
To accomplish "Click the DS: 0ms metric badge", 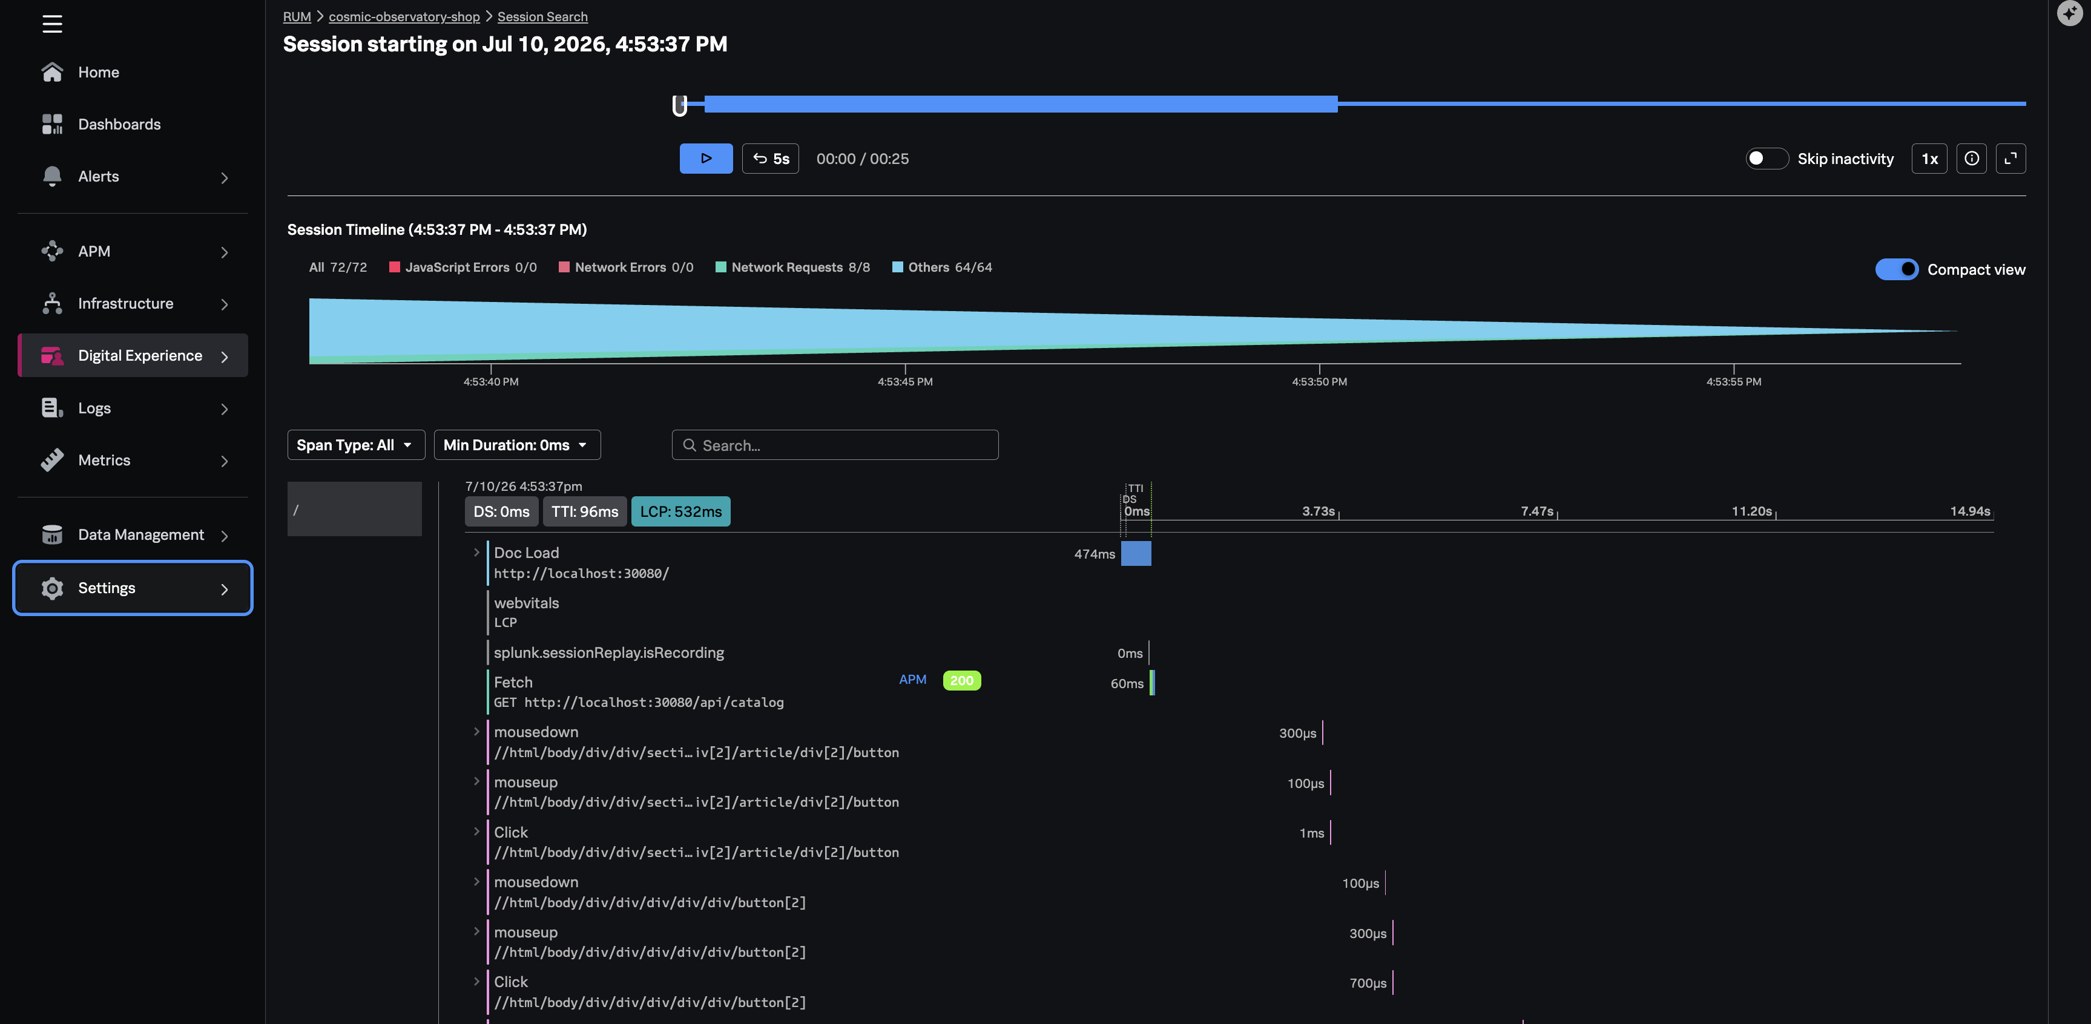I will coord(502,512).
